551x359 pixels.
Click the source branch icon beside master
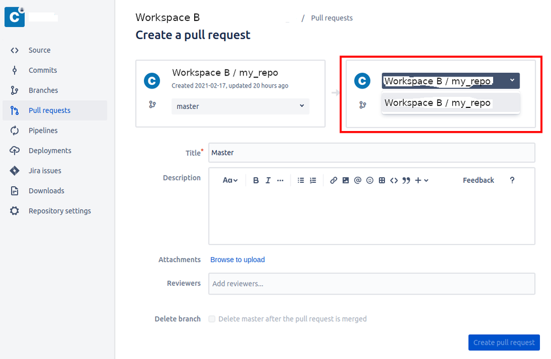[x=152, y=105]
